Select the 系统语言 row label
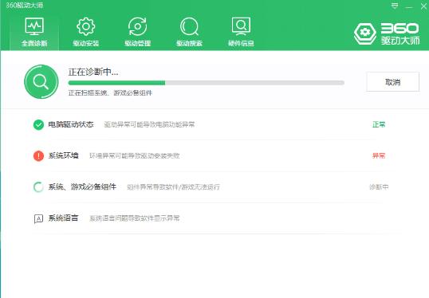The width and height of the screenshot is (429, 298). 64,218
